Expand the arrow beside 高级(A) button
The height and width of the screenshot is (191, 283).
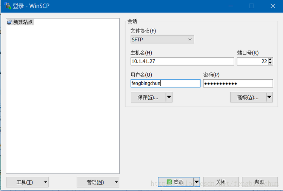pyautogui.click(x=269, y=97)
